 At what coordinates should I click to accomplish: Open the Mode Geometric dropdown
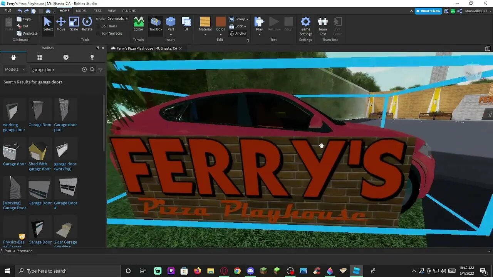[117, 19]
